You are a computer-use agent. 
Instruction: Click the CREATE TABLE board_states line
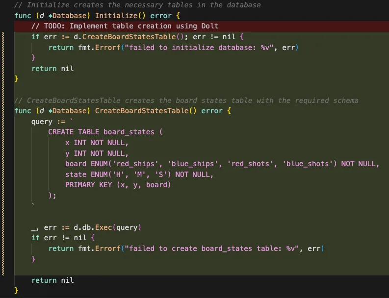click(105, 132)
